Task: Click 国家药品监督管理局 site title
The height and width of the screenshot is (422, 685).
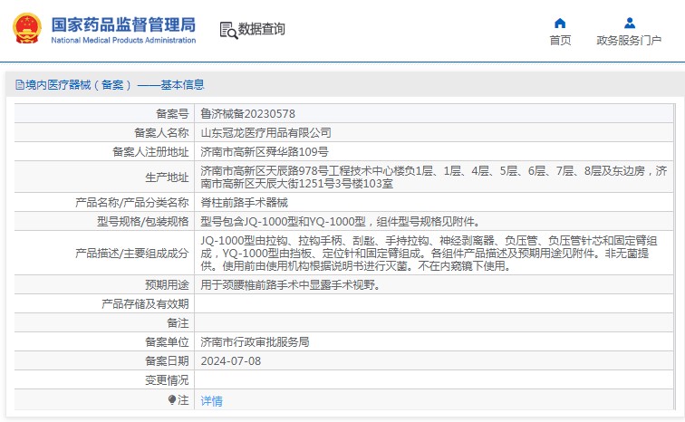Action: coord(123,24)
